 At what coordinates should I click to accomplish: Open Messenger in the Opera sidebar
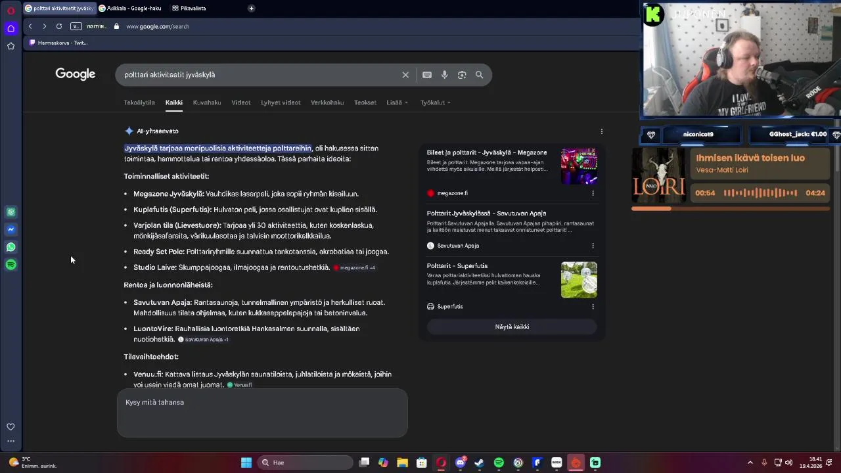tap(11, 229)
